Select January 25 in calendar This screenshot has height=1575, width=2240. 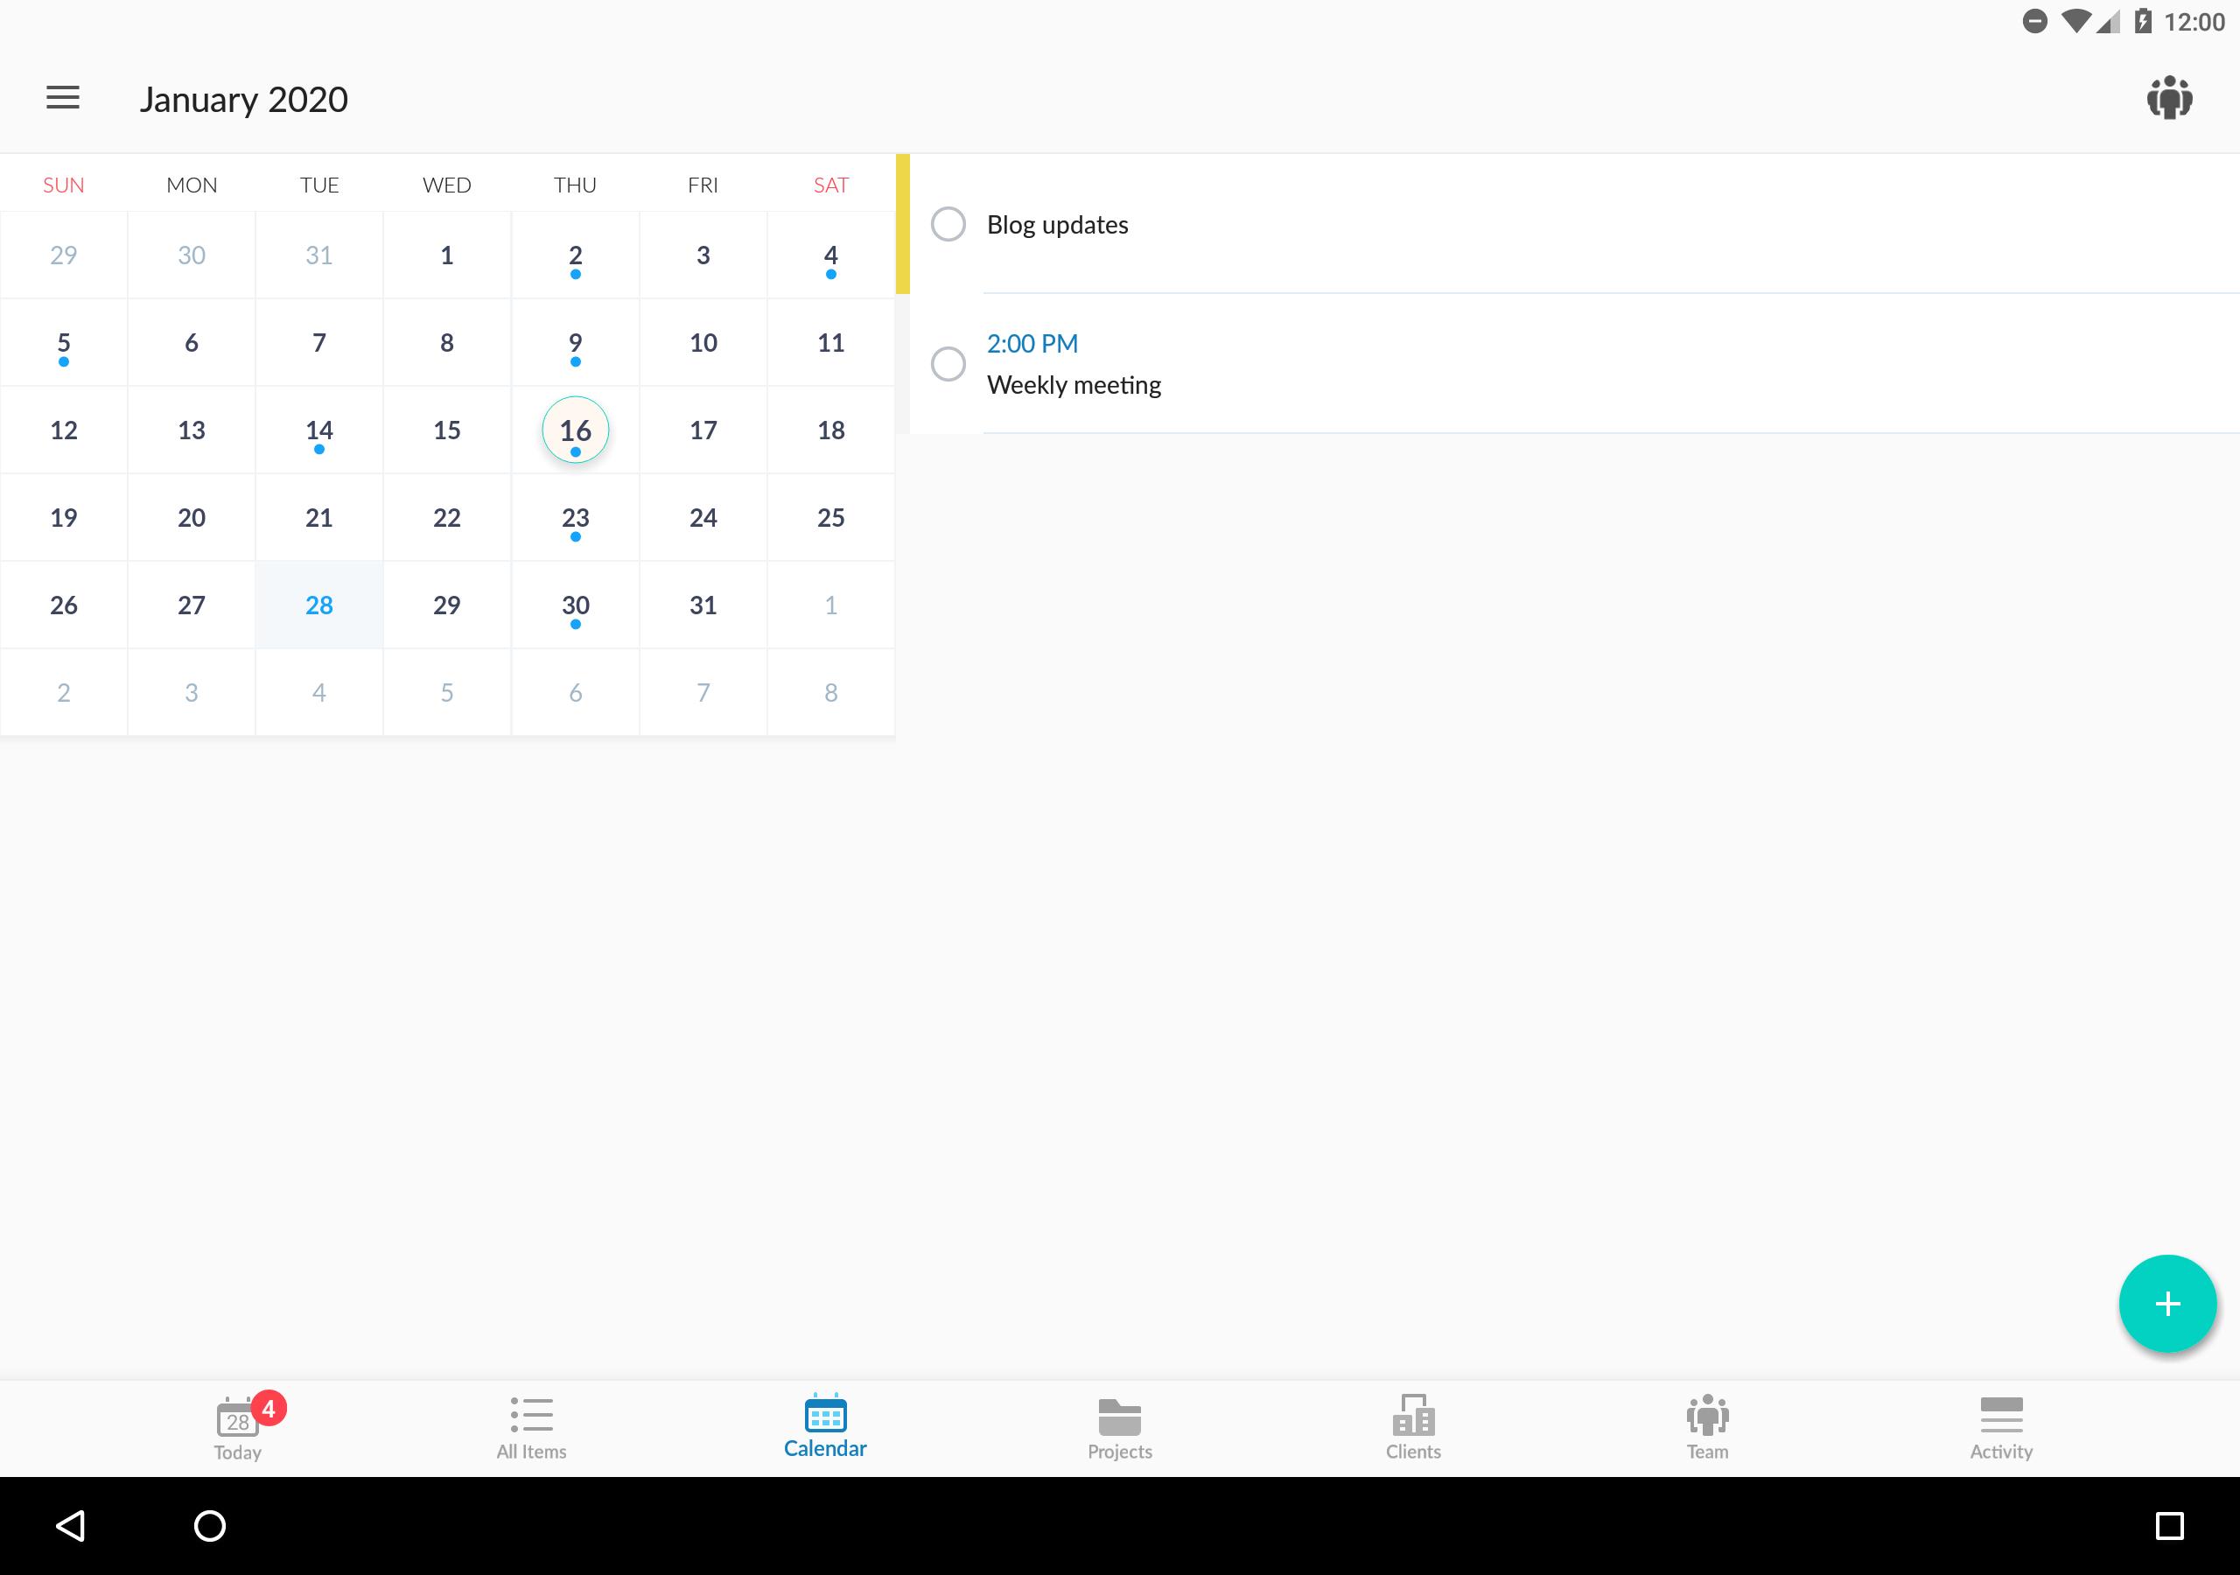point(831,517)
